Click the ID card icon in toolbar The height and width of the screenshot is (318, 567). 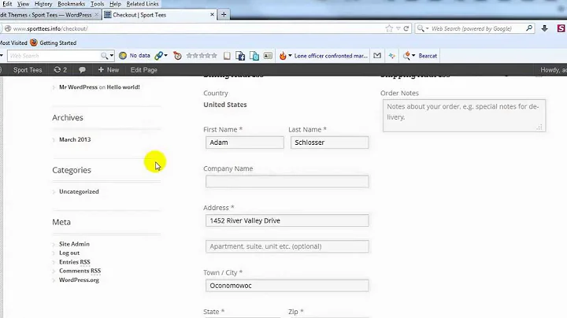(268, 56)
